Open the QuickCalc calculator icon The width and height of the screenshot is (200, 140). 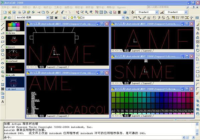coord(119,12)
